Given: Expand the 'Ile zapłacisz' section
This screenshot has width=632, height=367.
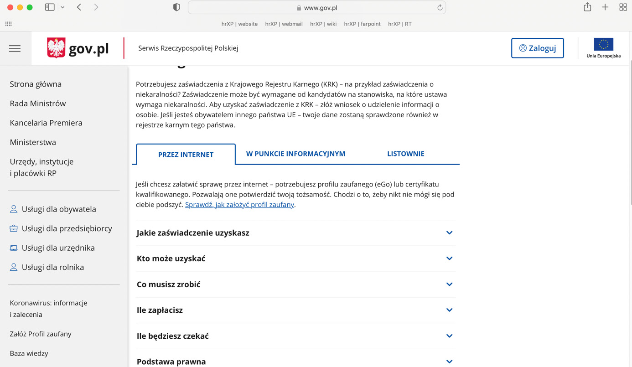Looking at the screenshot, I should pos(449,310).
